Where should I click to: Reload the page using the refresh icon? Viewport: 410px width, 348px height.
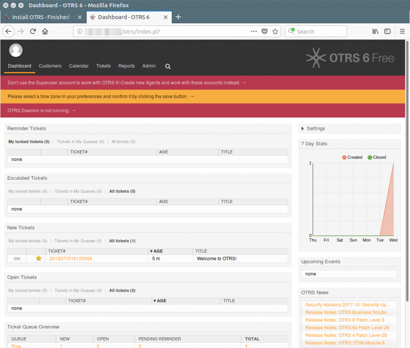click(33, 31)
